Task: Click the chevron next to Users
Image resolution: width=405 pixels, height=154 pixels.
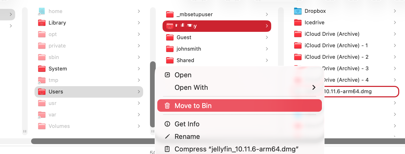Action: click(x=139, y=92)
